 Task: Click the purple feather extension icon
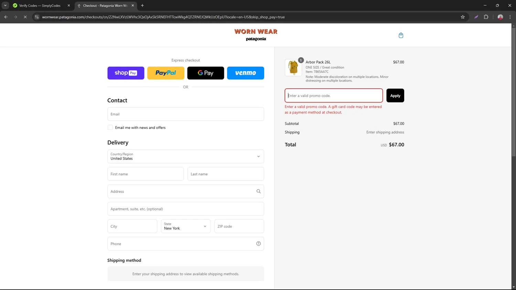click(476, 17)
